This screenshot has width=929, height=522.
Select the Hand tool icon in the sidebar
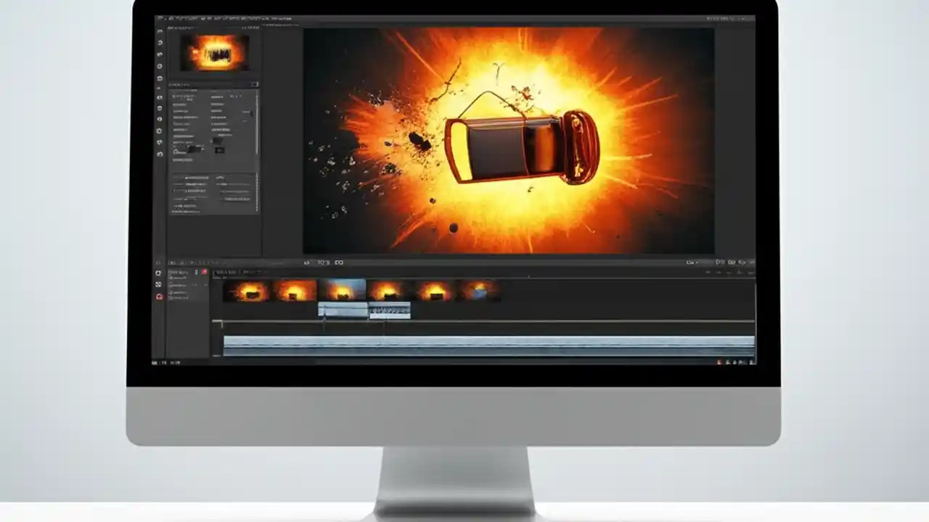coord(160,142)
